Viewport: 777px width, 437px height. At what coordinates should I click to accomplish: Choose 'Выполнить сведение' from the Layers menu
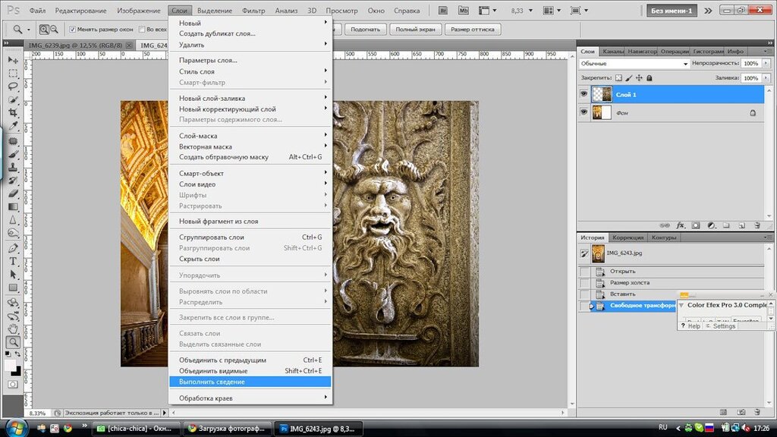click(212, 382)
